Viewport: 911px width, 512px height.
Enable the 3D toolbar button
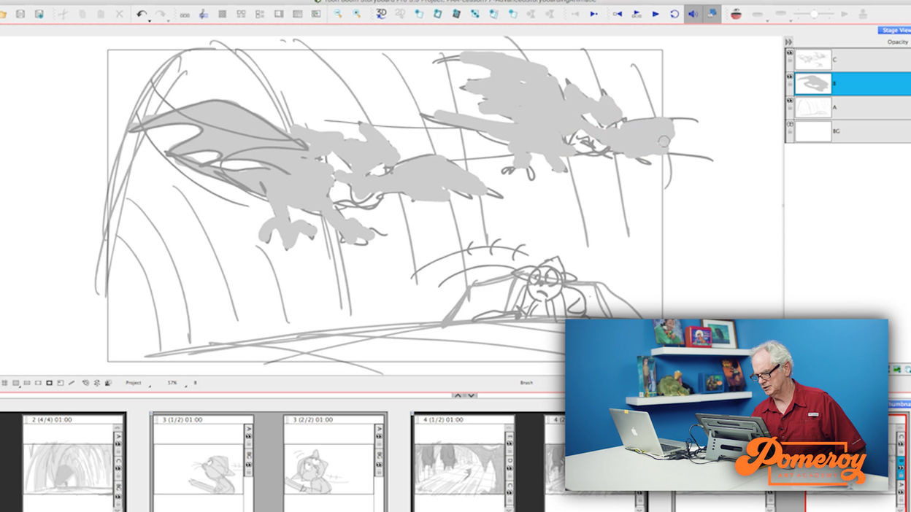(381, 14)
